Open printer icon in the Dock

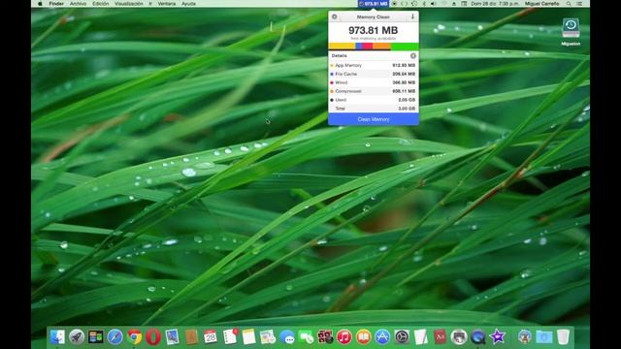point(459,336)
